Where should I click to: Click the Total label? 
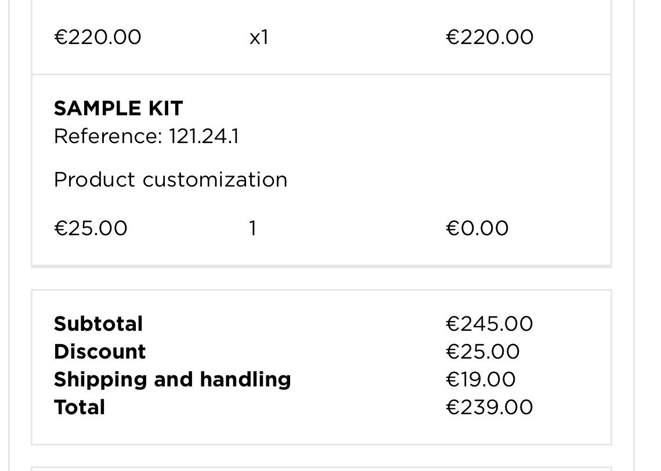coord(80,407)
